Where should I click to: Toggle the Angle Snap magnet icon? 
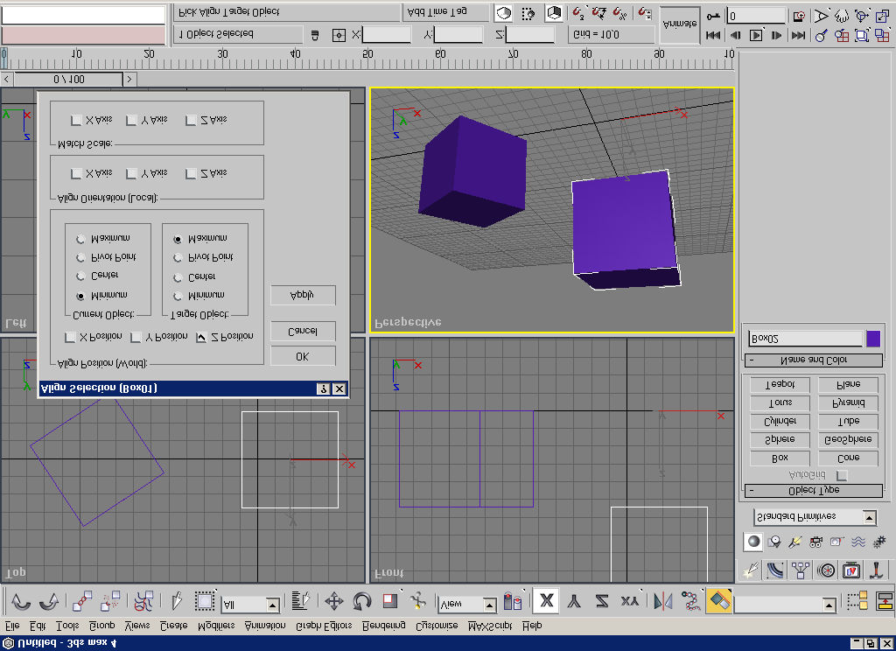pos(599,12)
